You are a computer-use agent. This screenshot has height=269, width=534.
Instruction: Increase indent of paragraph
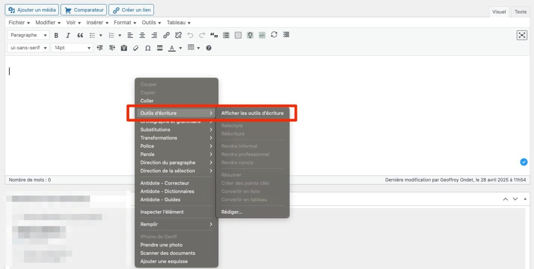(x=112, y=48)
